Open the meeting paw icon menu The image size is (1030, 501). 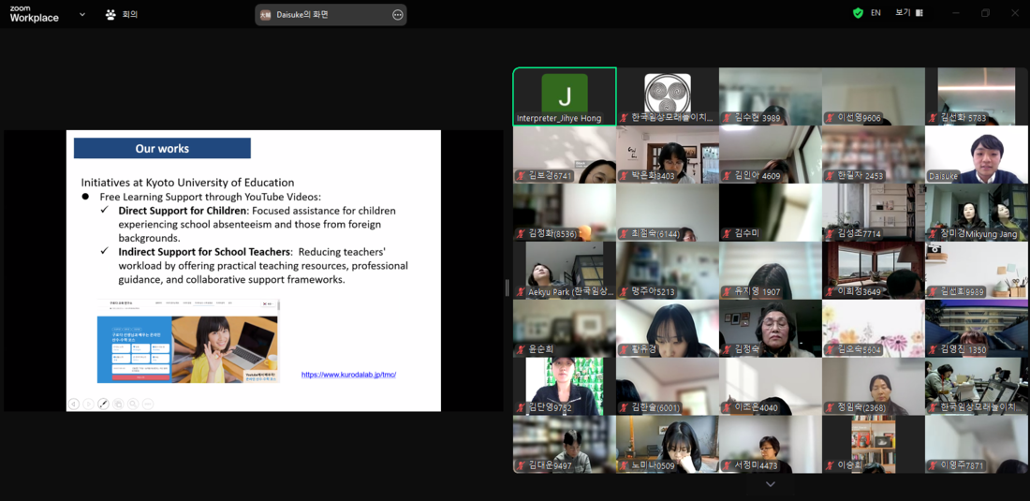pos(110,14)
